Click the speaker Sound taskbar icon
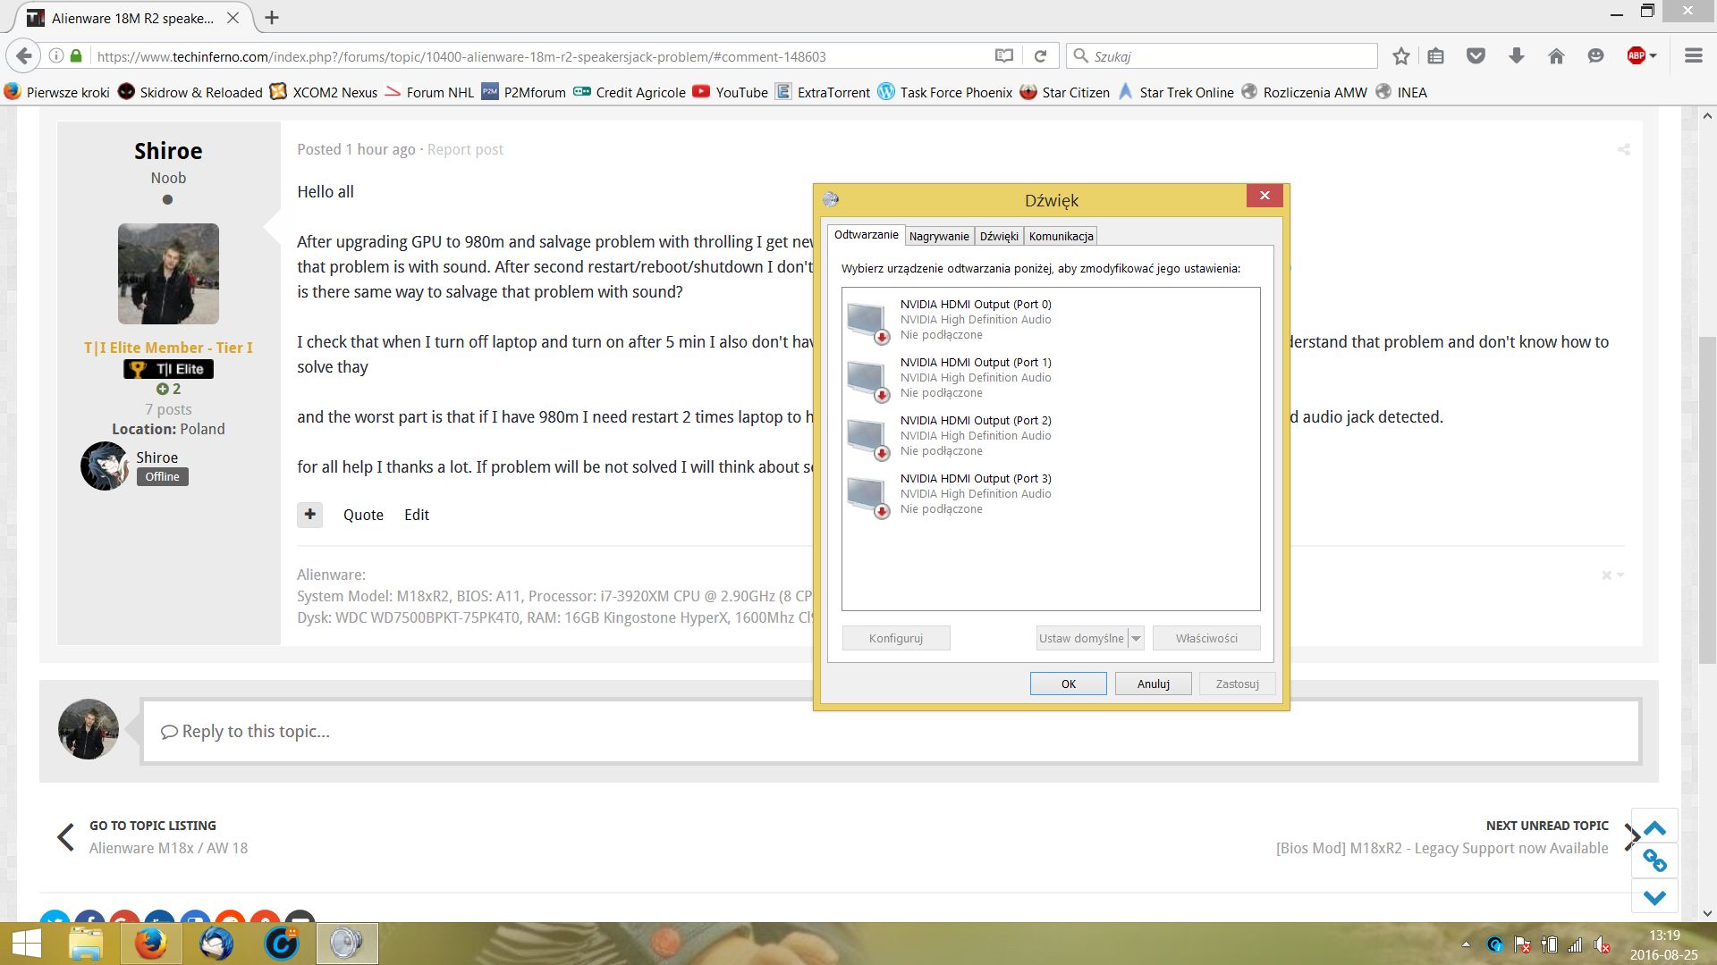The width and height of the screenshot is (1717, 965). tap(347, 944)
